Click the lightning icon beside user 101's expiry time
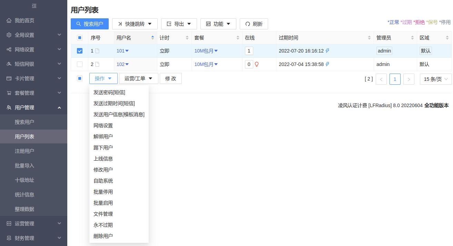The image size is (453, 246). (x=327, y=51)
